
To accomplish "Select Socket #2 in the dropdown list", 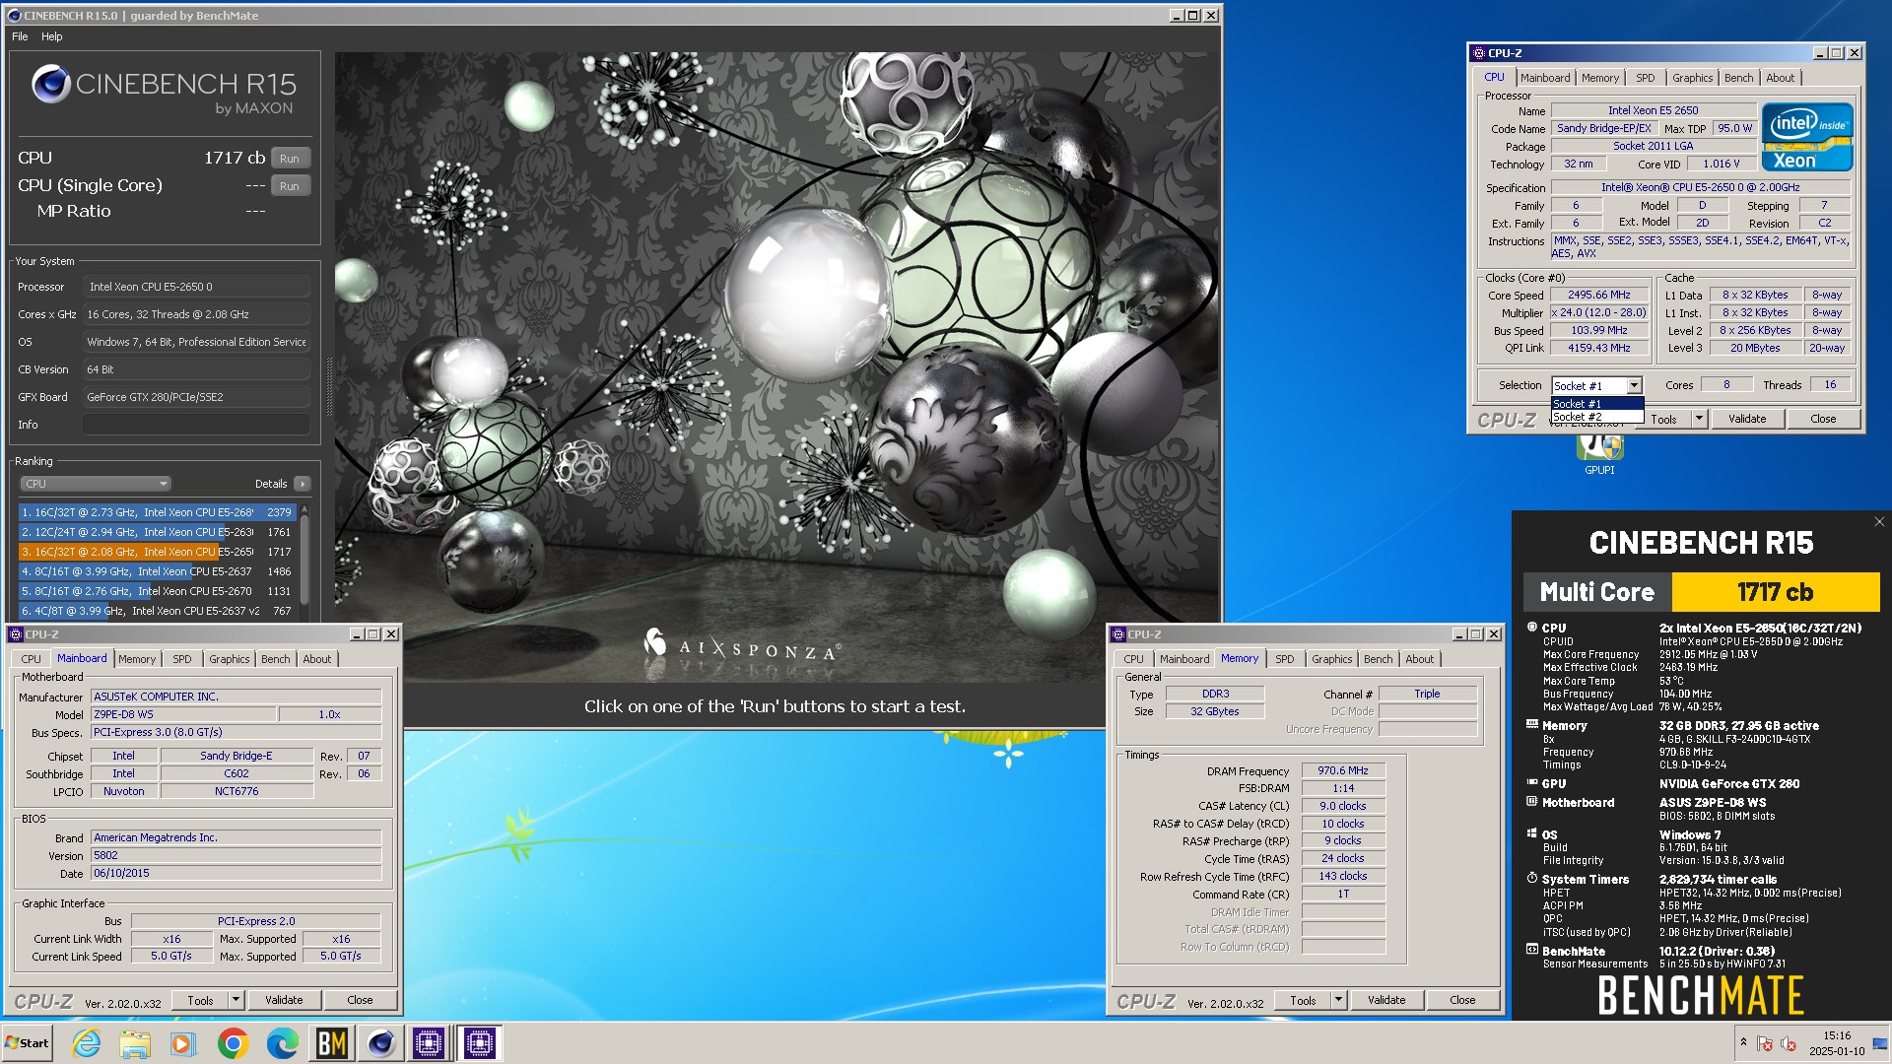I will 1596,417.
